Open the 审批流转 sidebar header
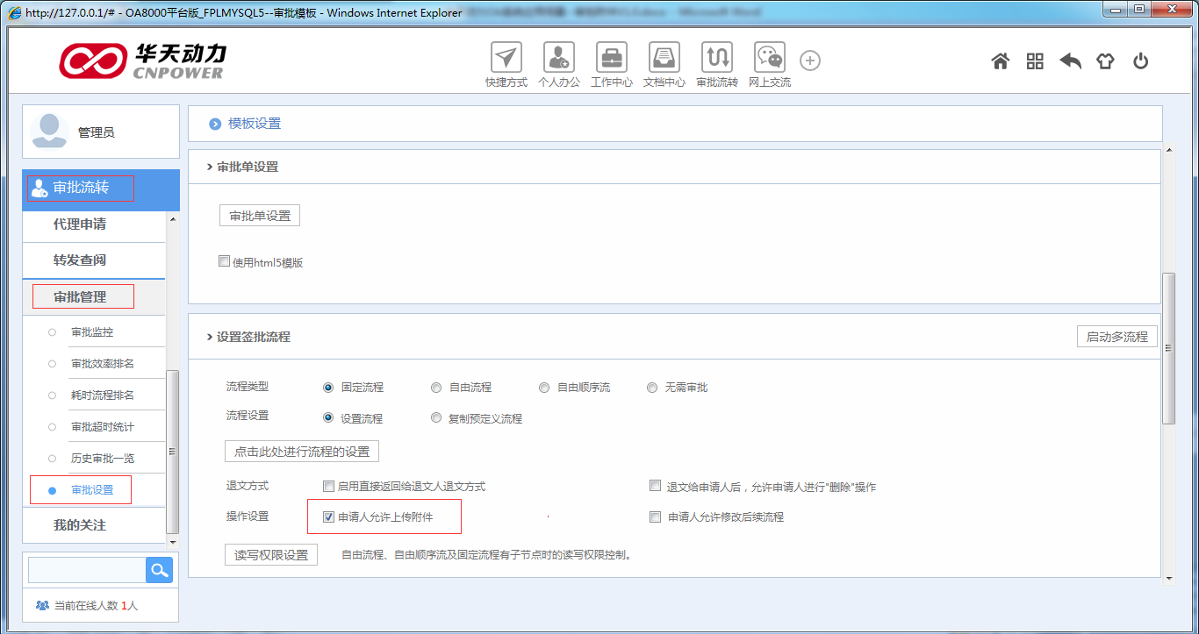 (x=101, y=188)
